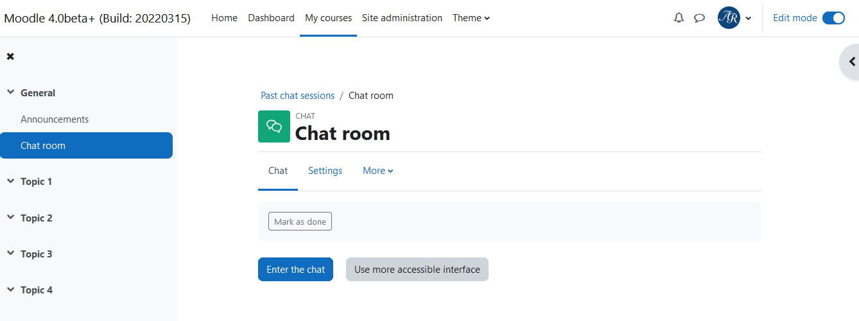Click Use more accessible interface button

coord(417,270)
